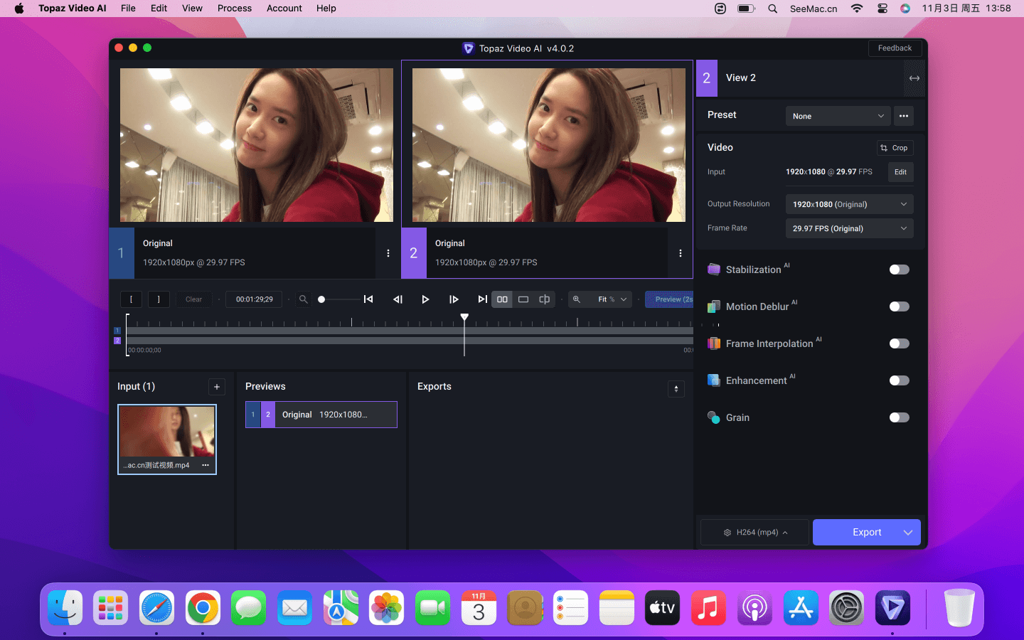Screen dimensions: 1024x640
Task: Open the H264 (mp4) encoder settings
Action: [x=755, y=533]
